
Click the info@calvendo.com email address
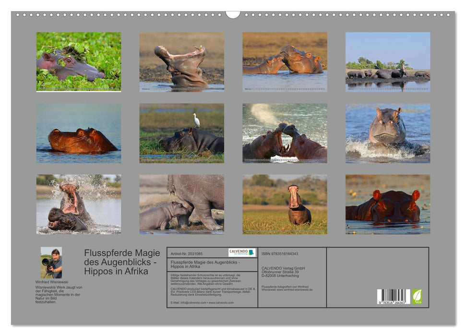[189, 302]
